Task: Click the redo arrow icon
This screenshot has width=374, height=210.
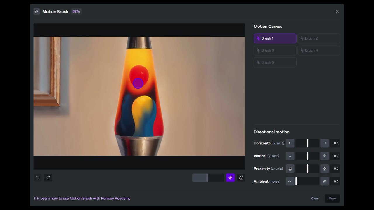Action: (x=48, y=178)
